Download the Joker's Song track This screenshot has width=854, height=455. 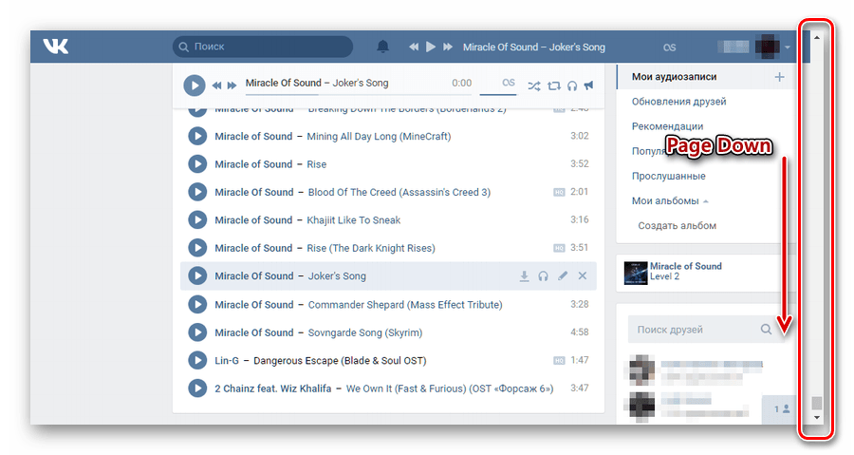click(524, 276)
